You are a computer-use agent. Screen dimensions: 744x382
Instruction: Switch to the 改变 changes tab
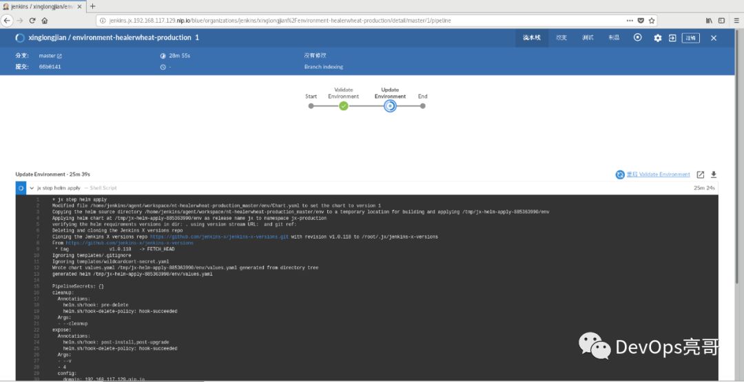561,37
